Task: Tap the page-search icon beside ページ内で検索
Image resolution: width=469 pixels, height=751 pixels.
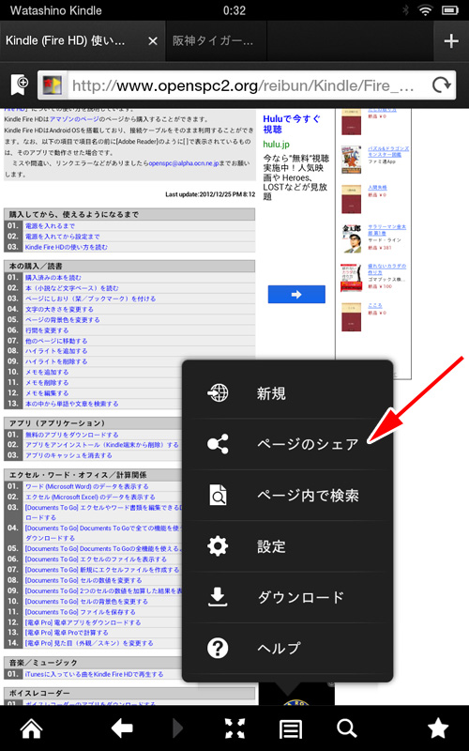Action: pyautogui.click(x=218, y=495)
